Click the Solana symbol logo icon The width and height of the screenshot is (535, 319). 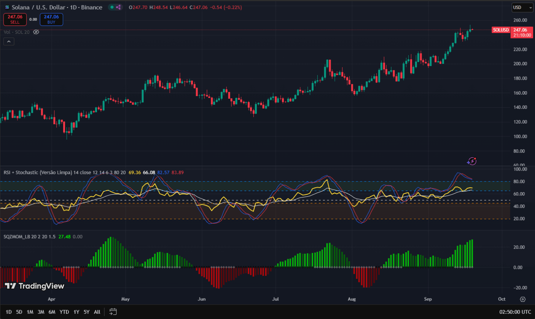[x=7, y=7]
